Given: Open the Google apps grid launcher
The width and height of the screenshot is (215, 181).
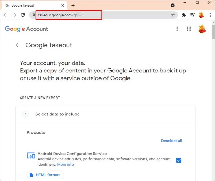Looking at the screenshot, I should [189, 29].
